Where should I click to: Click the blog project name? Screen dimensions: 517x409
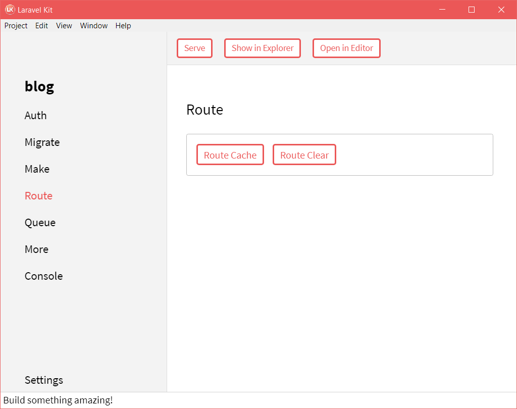(x=39, y=86)
